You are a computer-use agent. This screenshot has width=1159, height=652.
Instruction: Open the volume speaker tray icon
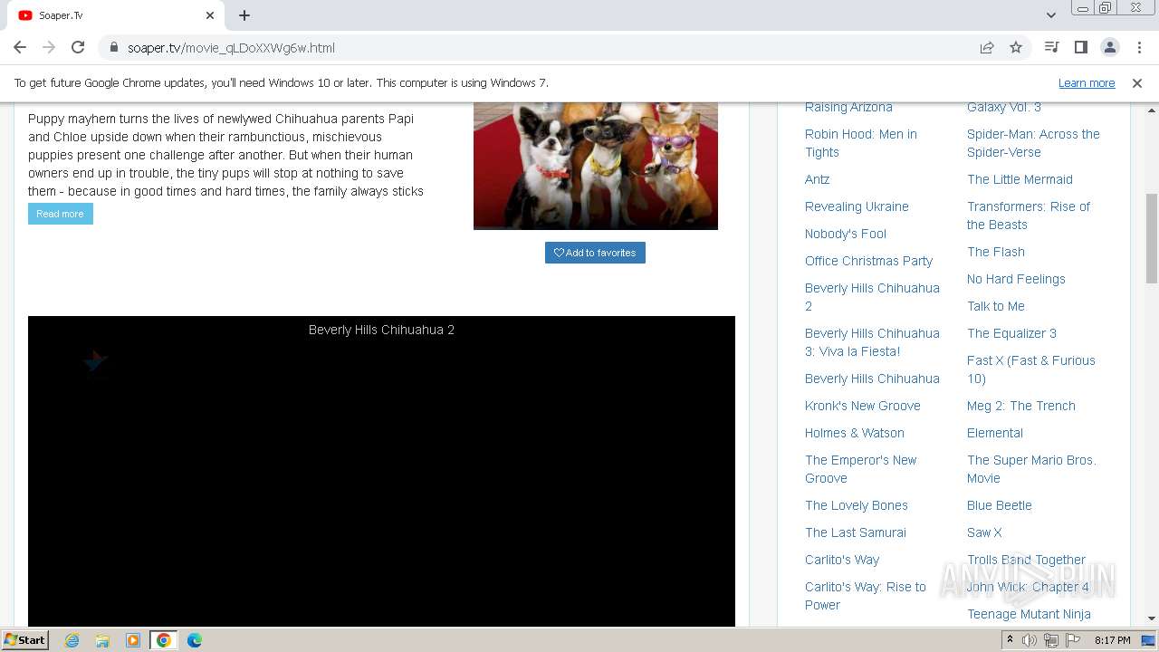[x=1030, y=640]
